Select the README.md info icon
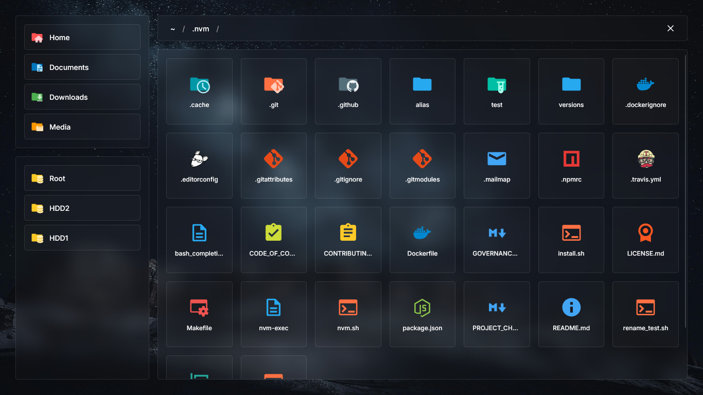The image size is (703, 395). 571,308
